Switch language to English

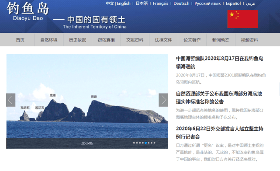click(x=124, y=3)
